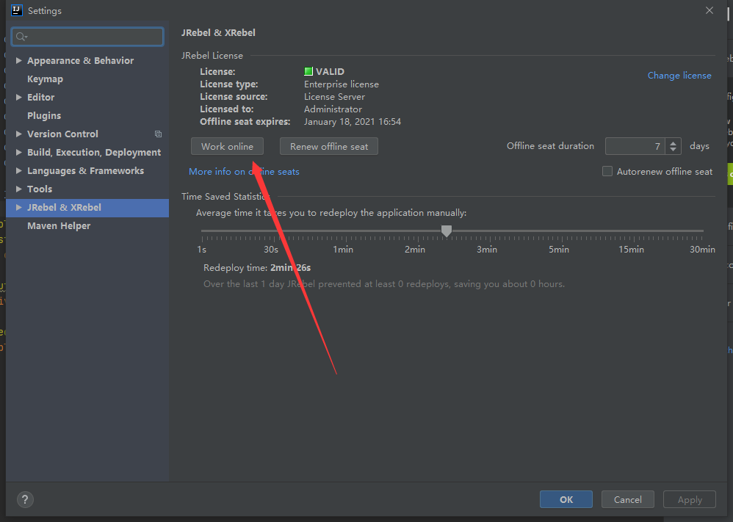This screenshot has height=522, width=733.
Task: Click the Work online button
Action: point(227,146)
